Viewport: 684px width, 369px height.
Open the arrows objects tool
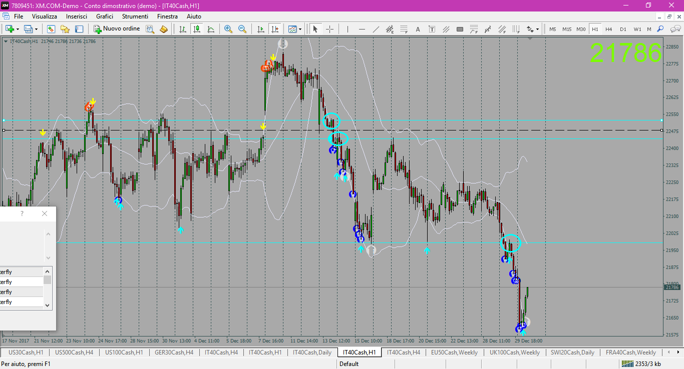coord(530,29)
